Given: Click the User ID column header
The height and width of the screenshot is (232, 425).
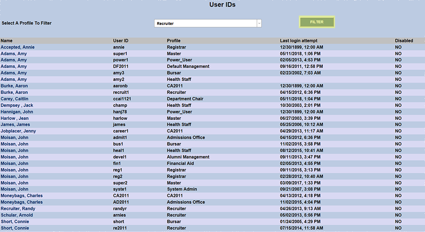Looking at the screenshot, I should (121, 41).
